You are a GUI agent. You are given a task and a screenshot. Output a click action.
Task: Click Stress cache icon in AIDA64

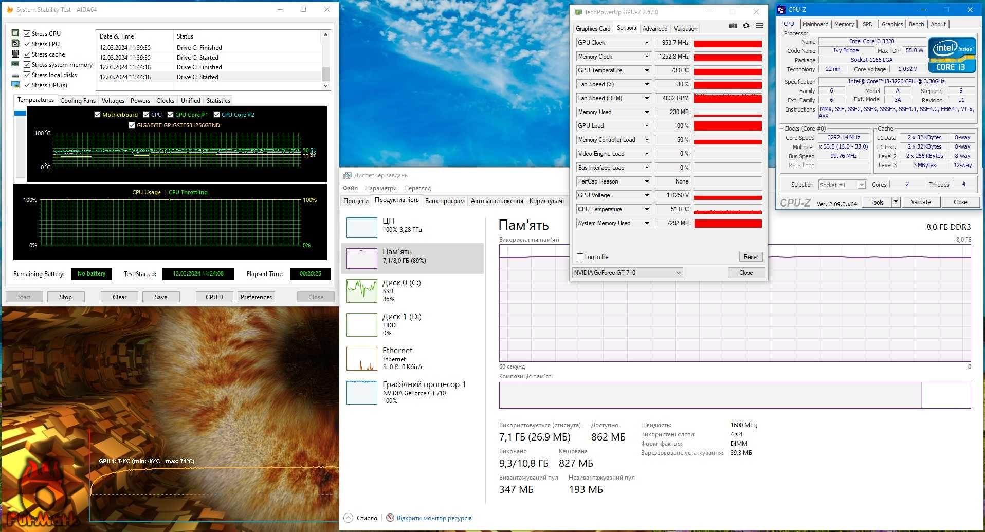[x=15, y=54]
